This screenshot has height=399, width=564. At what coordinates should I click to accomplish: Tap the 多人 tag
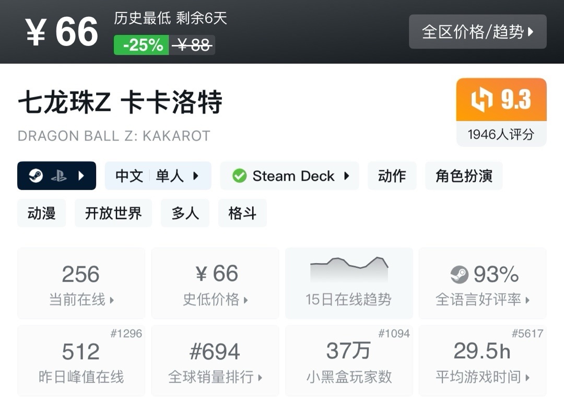185,213
